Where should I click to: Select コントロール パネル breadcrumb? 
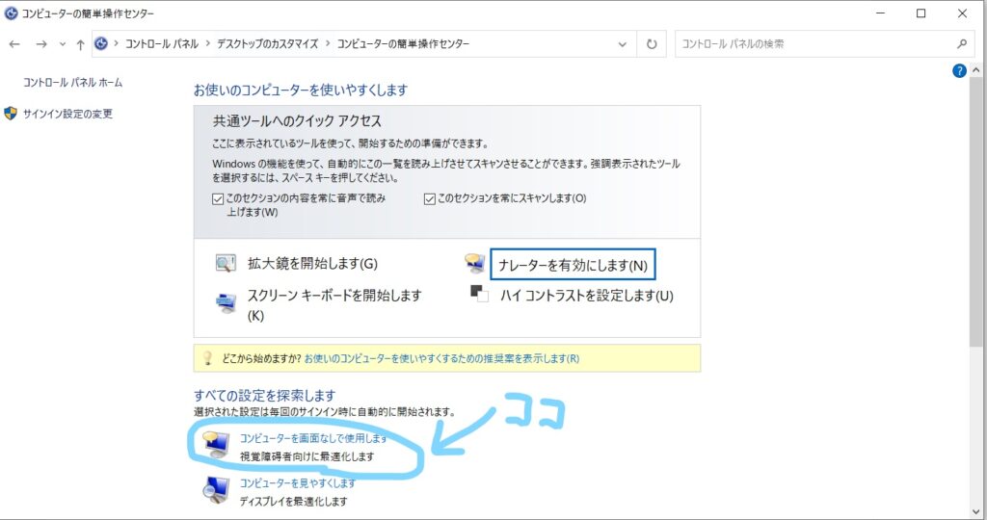[x=162, y=43]
